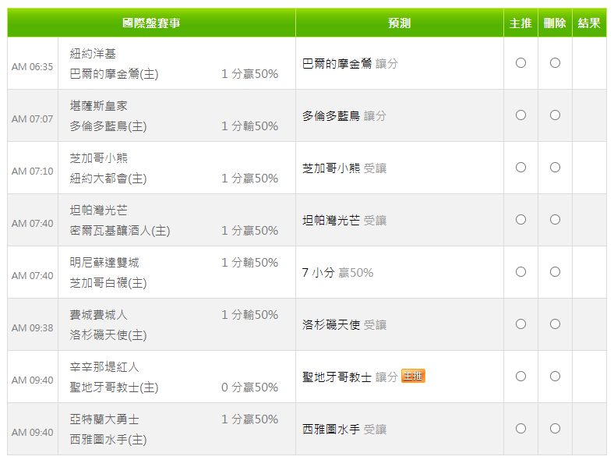This screenshot has width=614, height=467.
Task: Click odds 0 分贏50% for 聖地牙哥教士
Action: tap(250, 387)
